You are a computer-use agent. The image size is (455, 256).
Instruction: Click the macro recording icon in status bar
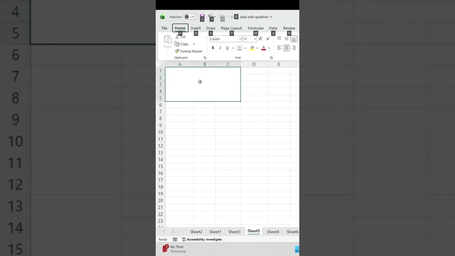tap(175, 240)
